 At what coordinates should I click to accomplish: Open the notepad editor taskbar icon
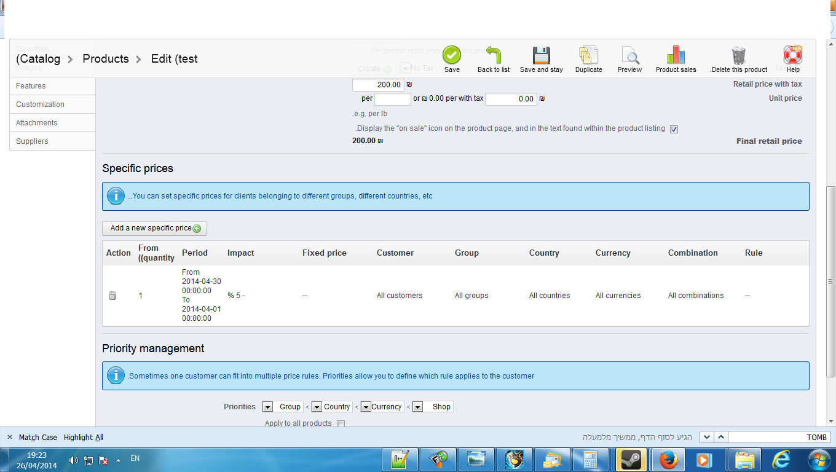pyautogui.click(x=400, y=460)
